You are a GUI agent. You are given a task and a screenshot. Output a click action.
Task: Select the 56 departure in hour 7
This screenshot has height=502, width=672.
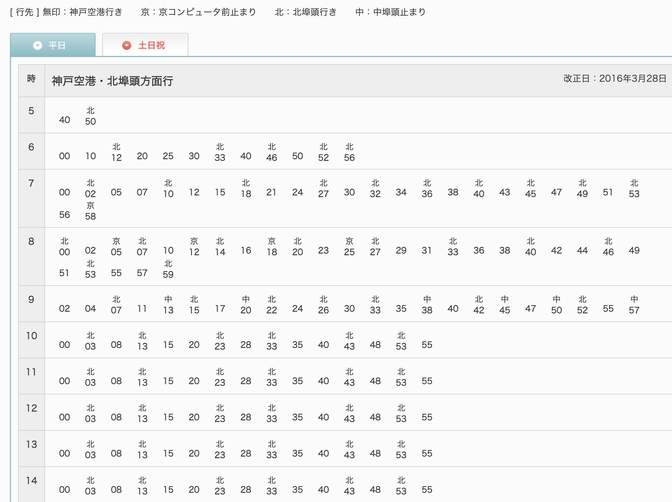(64, 215)
